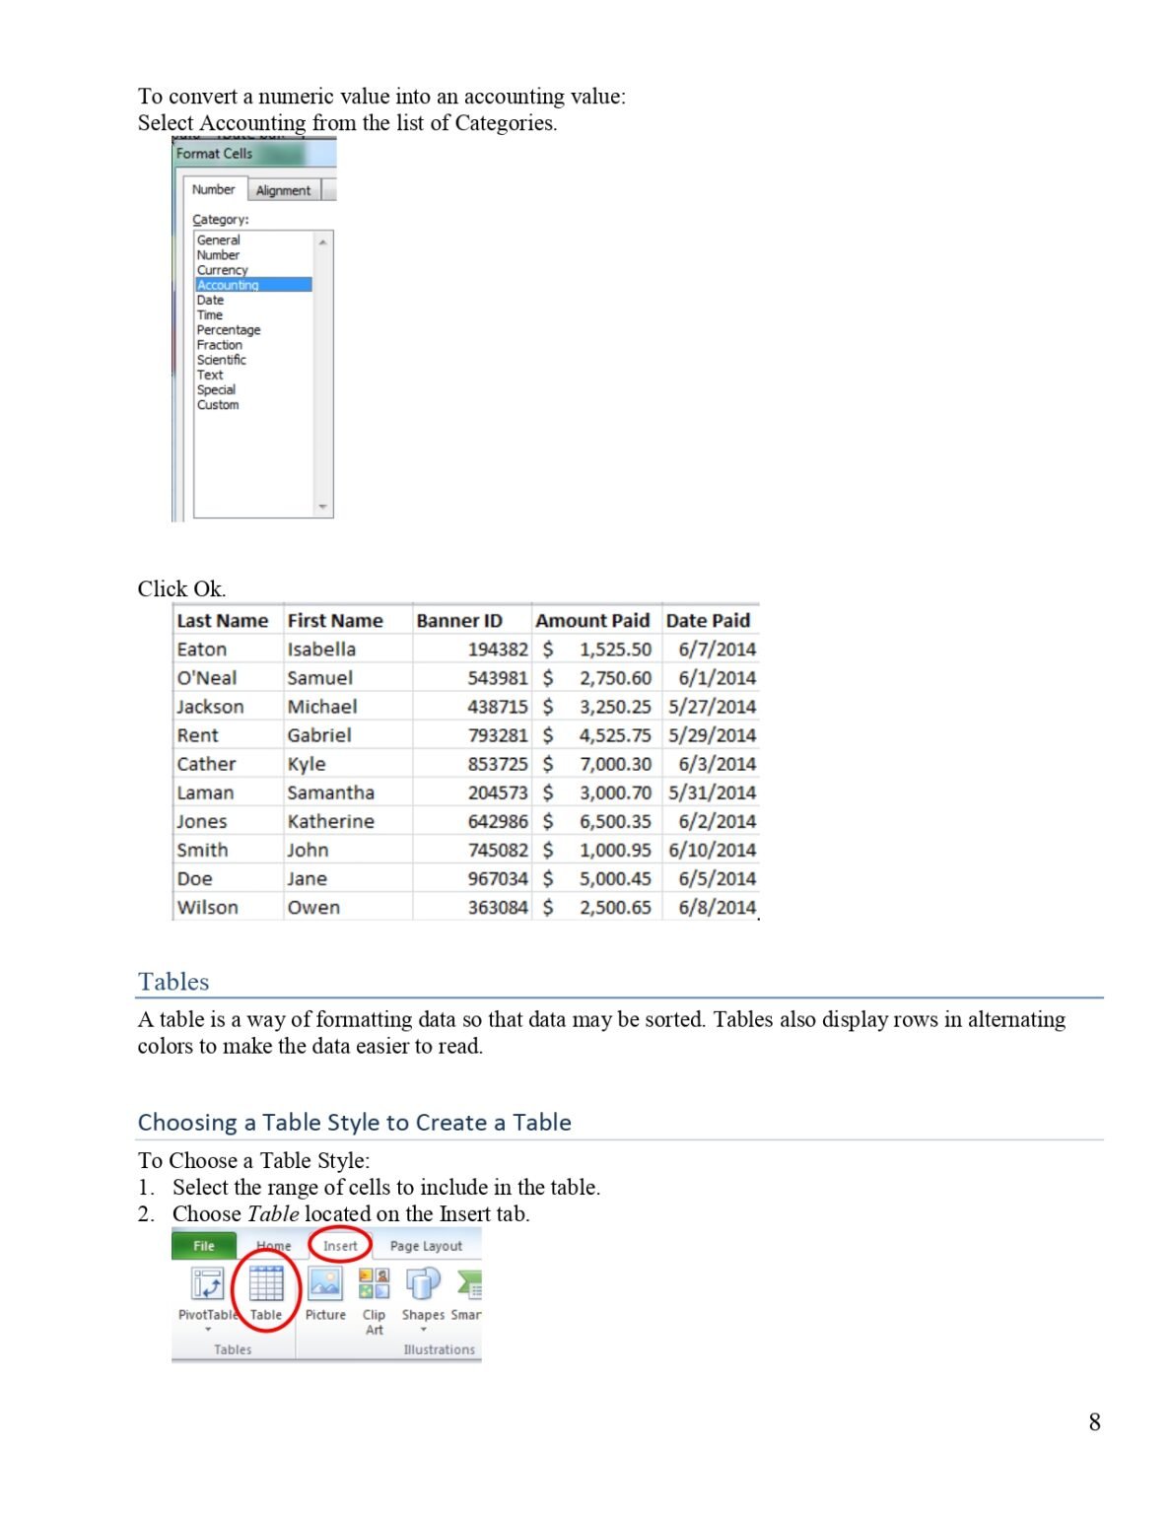The image size is (1170, 1514).
Task: Select the Table icon in the Tables group
Action: coord(266,1284)
